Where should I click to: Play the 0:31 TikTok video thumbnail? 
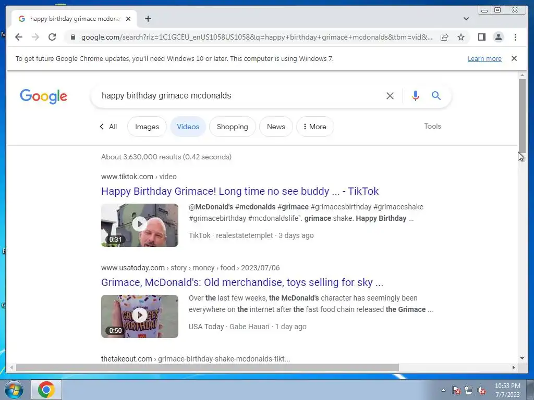pos(140,225)
